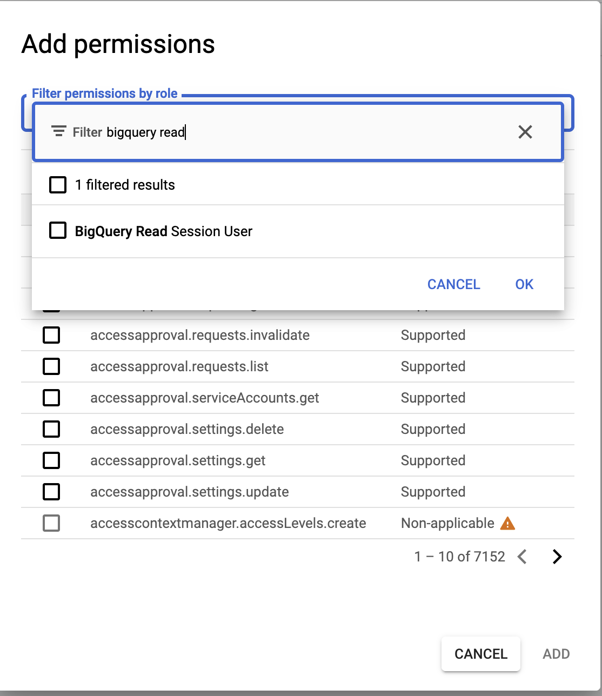Tick accessapproval.serviceAccounts.get checkbox
Screen dimensions: 602x696
(x=51, y=398)
